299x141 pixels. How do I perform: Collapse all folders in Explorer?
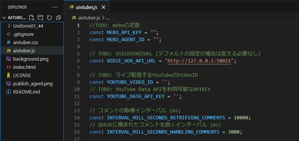(58, 18)
